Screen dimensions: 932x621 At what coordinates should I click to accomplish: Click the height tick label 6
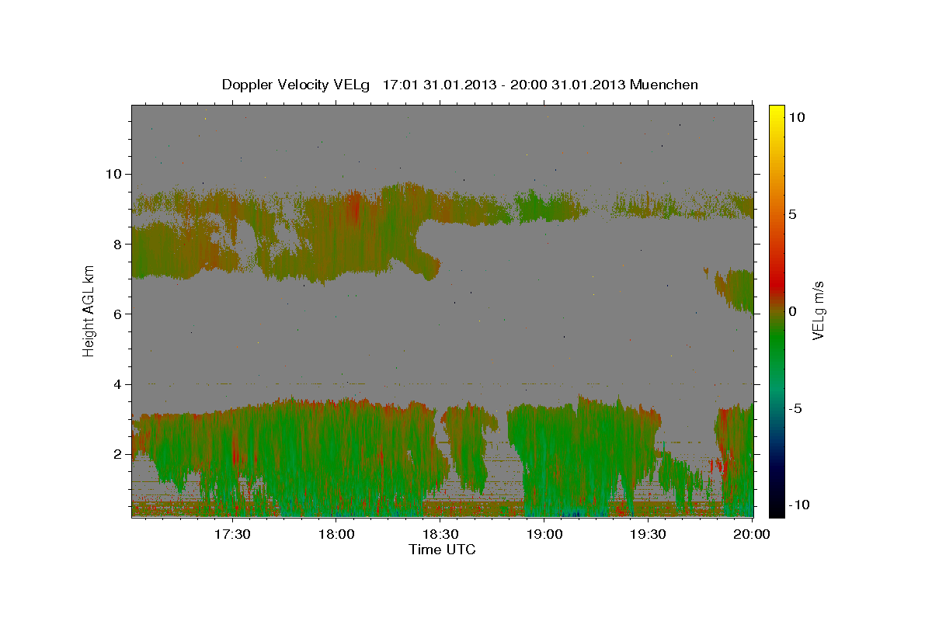pos(118,314)
